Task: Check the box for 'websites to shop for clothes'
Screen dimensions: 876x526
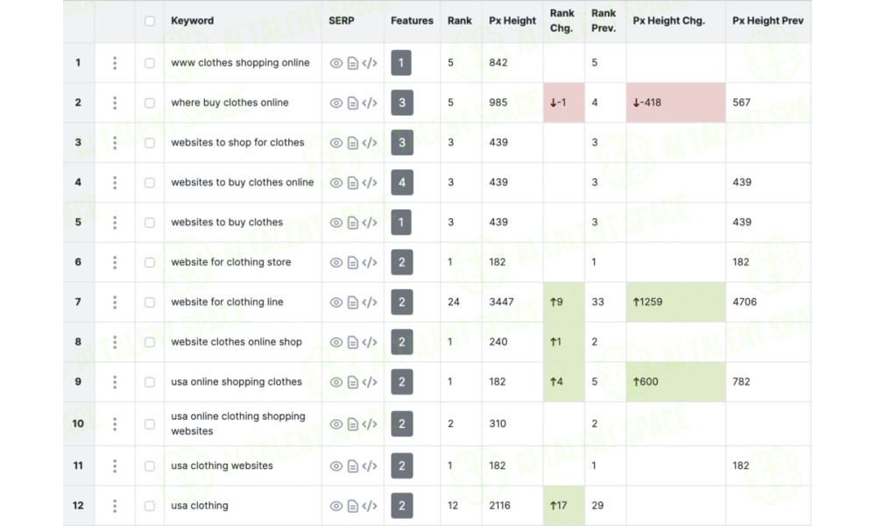Action: point(150,143)
